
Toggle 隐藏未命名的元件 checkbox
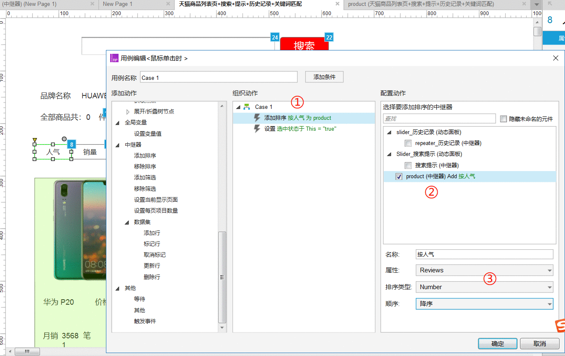click(504, 119)
